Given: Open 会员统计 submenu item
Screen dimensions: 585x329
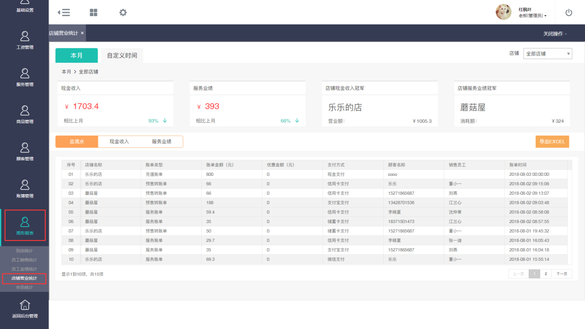Looking at the screenshot, I should 24,287.
